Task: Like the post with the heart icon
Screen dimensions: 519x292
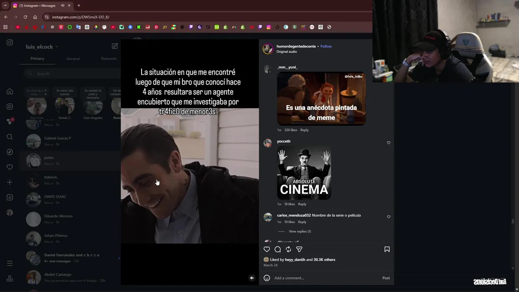Action: 267,249
